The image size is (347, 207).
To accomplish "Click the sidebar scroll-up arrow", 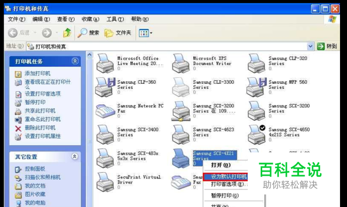I will [89, 55].
